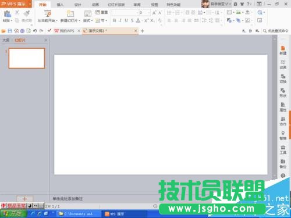Click the search commands box

(x=276, y=31)
